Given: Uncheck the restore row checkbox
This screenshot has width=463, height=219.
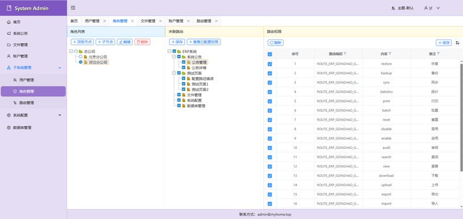Looking at the screenshot, I should pyautogui.click(x=270, y=64).
